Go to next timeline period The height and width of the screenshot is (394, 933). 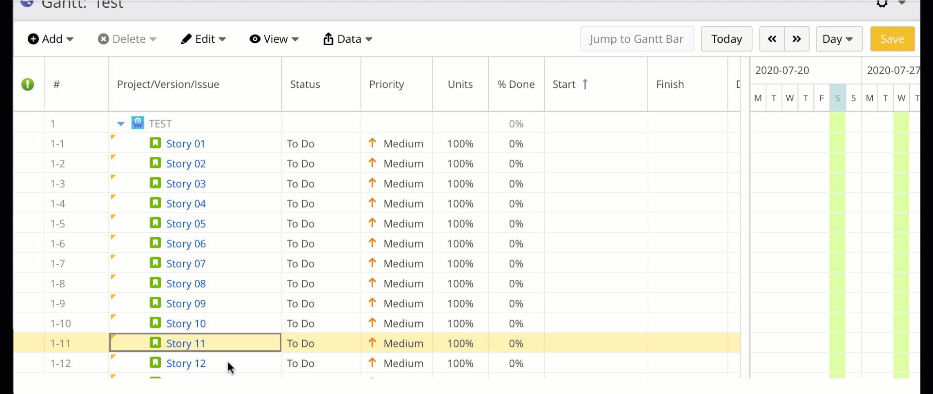click(796, 39)
